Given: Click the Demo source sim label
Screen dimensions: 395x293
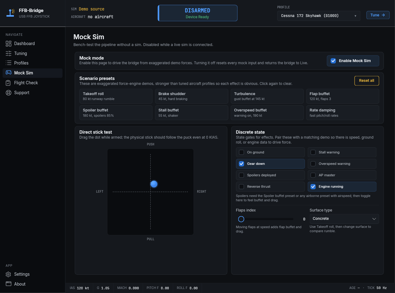Looking at the screenshot, I should pyautogui.click(x=92, y=9).
